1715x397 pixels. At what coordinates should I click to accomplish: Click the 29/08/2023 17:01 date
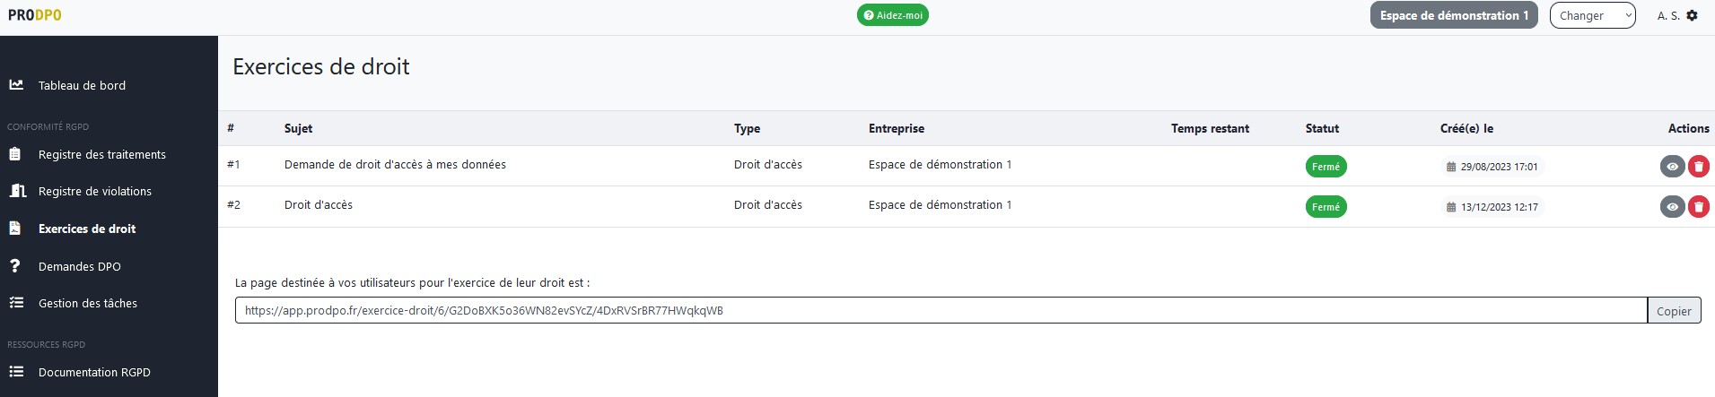point(1499,167)
